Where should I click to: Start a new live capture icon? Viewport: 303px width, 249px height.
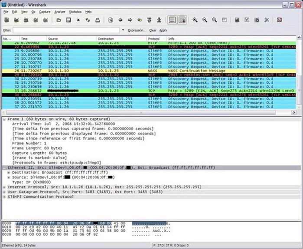pos(26,20)
